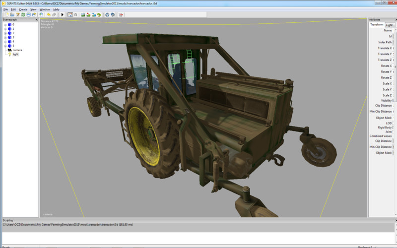Click the red icon at toolbar end
The image size is (397, 248).
click(121, 14)
